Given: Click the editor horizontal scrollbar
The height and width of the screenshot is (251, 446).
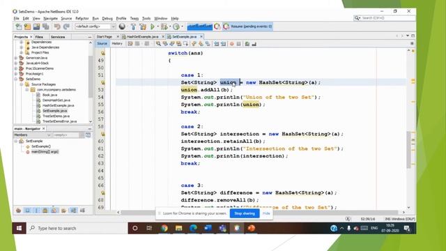Looking at the screenshot, I should [259, 212].
